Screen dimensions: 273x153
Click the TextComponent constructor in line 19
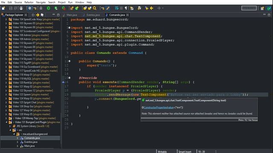154,94
